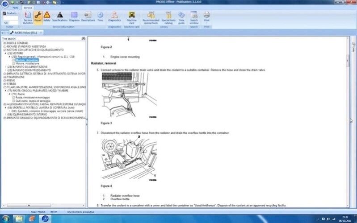Launch Diagnostics from the ribbon
The width and height of the screenshot is (357, 223).
tap(115, 17)
